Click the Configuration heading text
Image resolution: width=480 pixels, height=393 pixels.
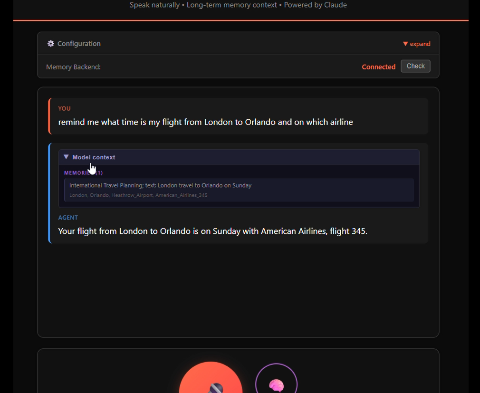[79, 44]
